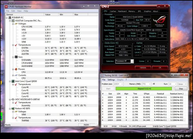
Task: Open the times unit dropdown in LinX
Action: (186, 84)
